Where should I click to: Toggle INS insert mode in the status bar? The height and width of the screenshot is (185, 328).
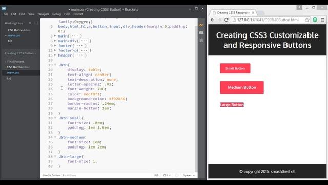[x=156, y=175]
